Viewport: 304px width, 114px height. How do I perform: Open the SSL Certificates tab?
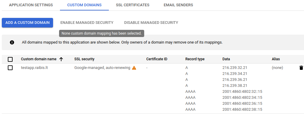(x=133, y=5)
